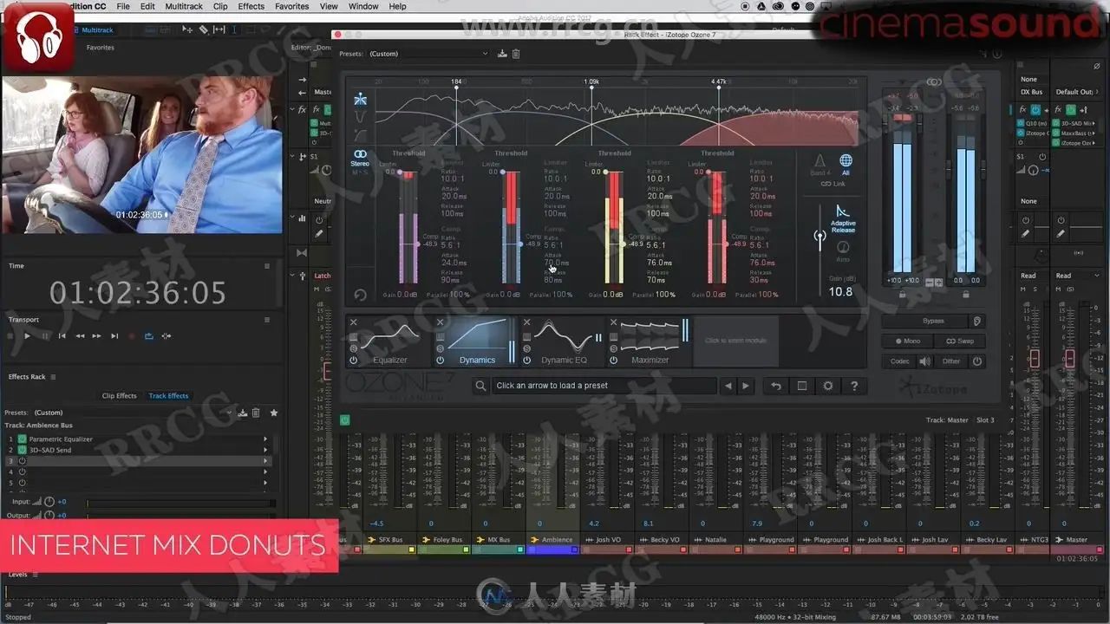This screenshot has height=624, width=1110.
Task: Move playhead to previous marker
Action: click(62, 336)
